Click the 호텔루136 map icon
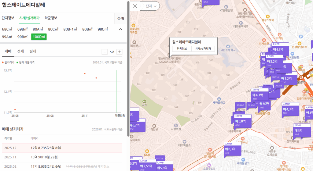 tap(209, 165)
